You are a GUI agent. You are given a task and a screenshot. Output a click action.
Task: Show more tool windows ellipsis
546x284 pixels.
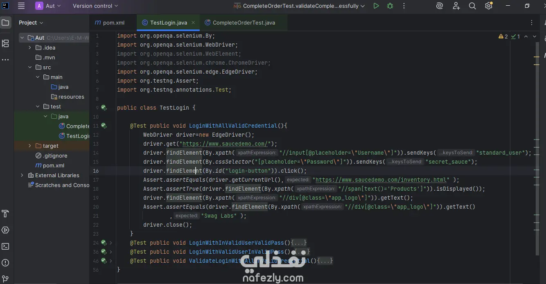point(5,60)
